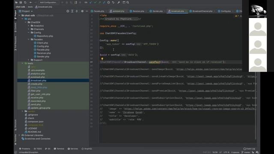Viewport: 274px width, 154px height.
Task: Click Git push arrow icon
Action: 100,3
